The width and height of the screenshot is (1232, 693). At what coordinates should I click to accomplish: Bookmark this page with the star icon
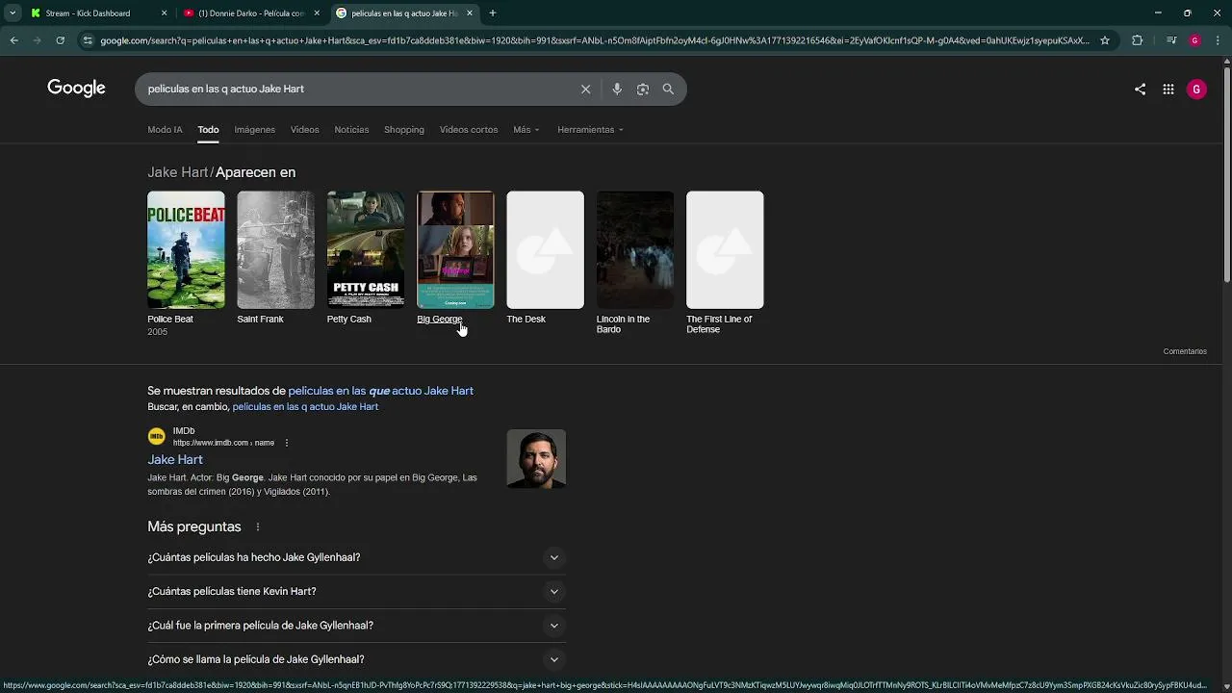(x=1105, y=40)
